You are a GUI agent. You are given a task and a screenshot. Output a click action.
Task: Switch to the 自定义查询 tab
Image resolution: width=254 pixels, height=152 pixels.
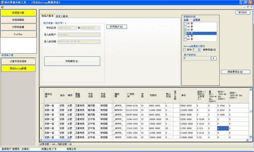(x=62, y=16)
